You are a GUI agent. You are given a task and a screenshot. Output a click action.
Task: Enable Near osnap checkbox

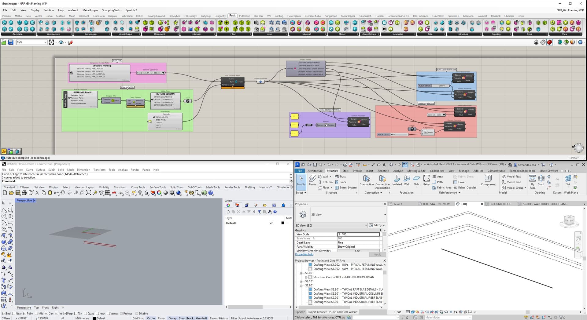[13, 313]
